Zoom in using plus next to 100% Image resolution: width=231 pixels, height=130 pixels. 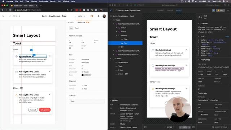(x=84, y=16)
